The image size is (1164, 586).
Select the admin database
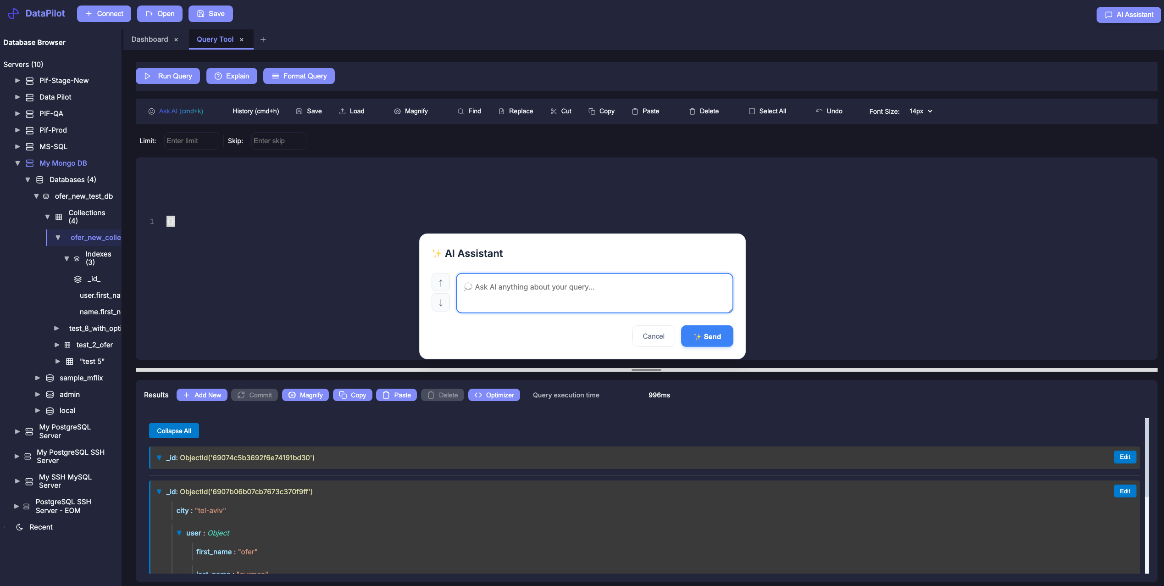pos(70,395)
